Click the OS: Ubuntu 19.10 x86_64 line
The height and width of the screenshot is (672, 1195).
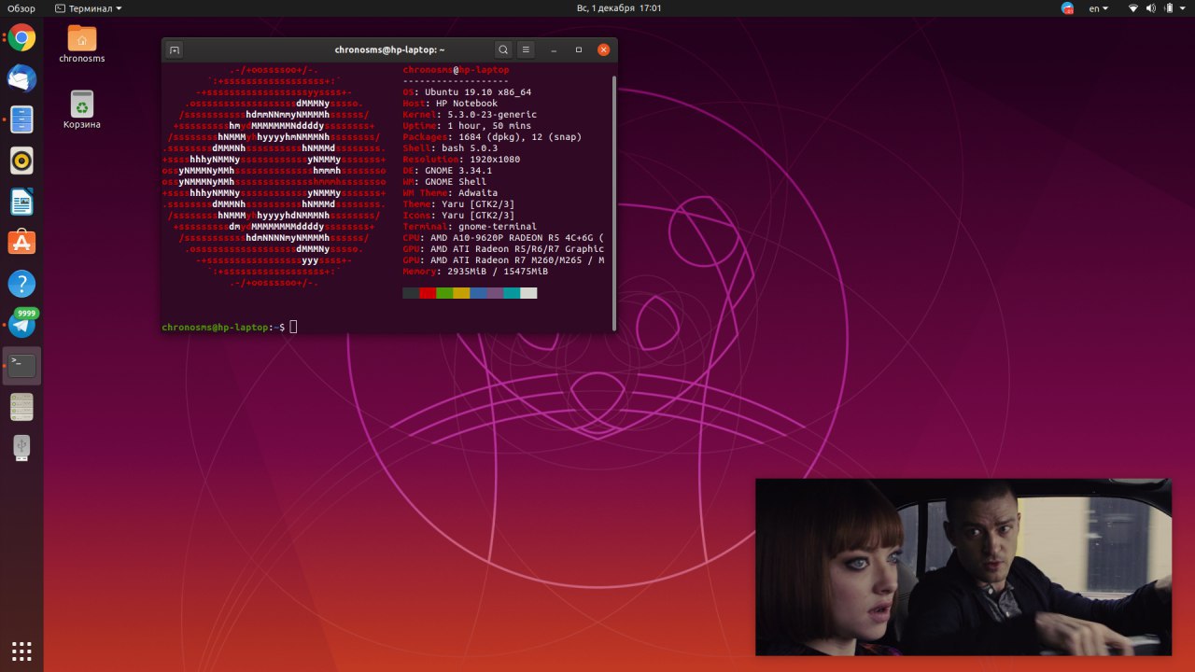tap(467, 92)
